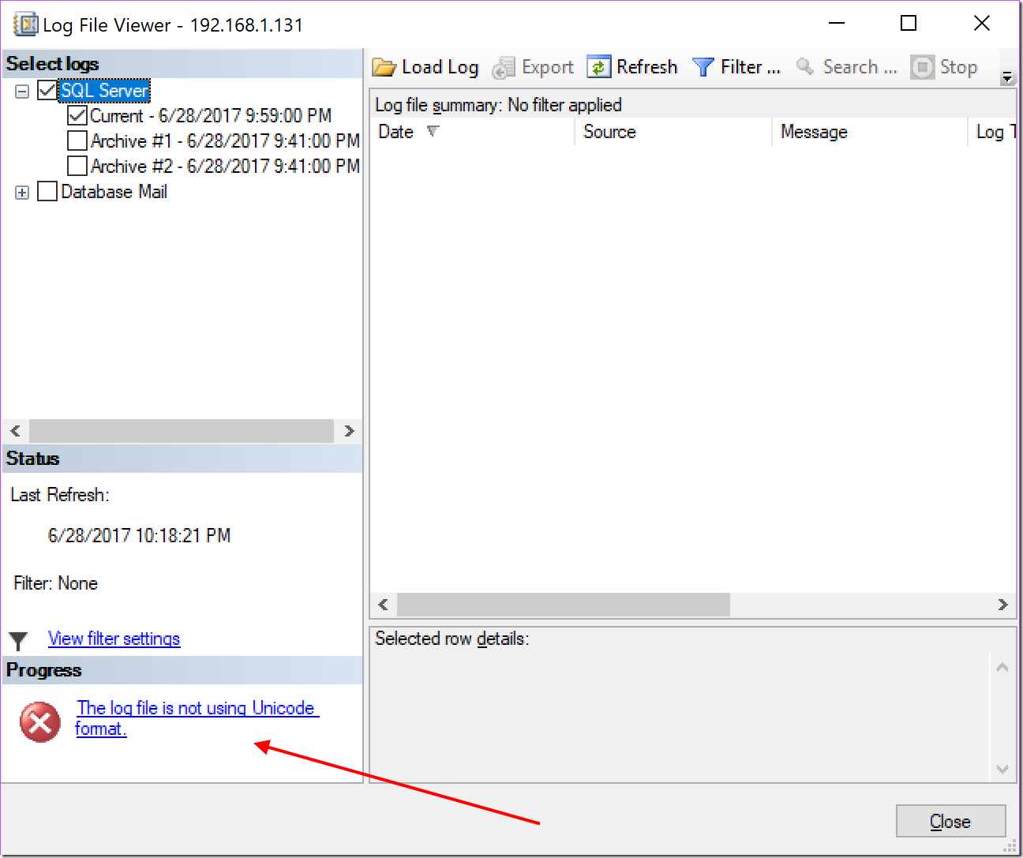Click the Last Refresh time 10:18:21 PM

[x=139, y=536]
